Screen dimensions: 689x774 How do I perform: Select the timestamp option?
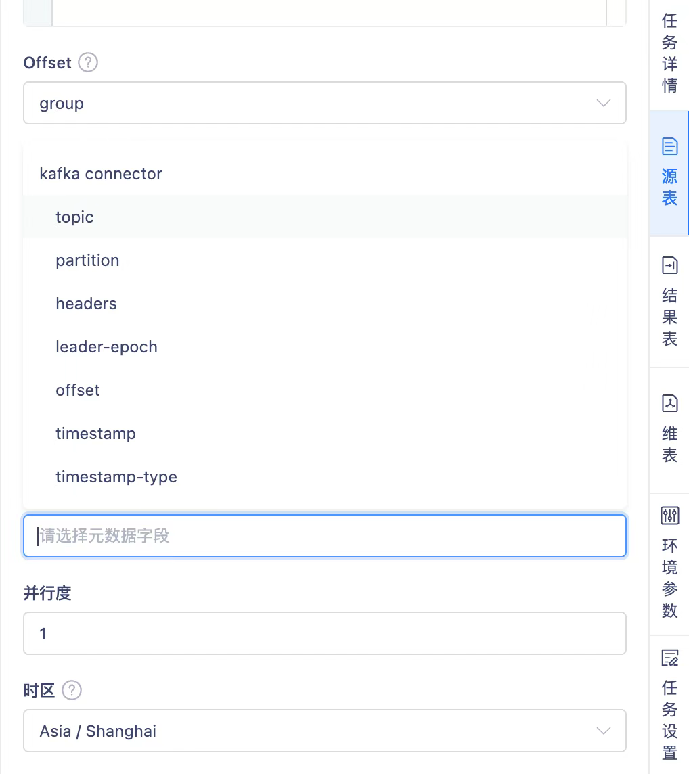[95, 434]
